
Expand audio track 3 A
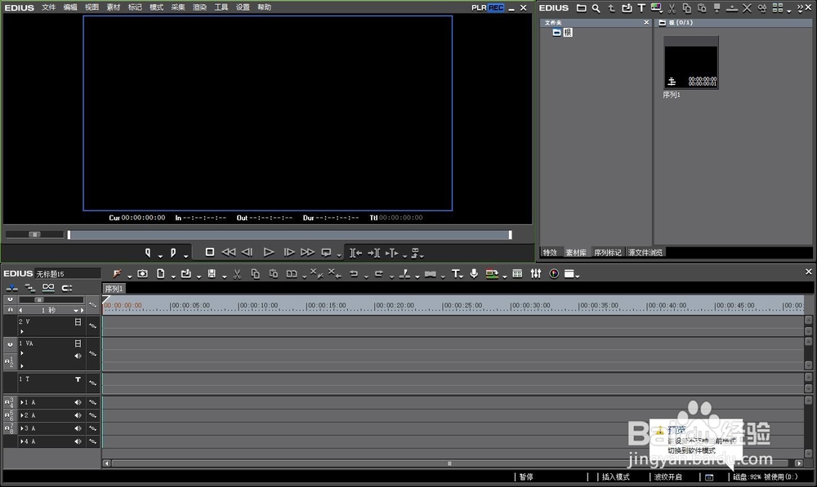[22, 428]
